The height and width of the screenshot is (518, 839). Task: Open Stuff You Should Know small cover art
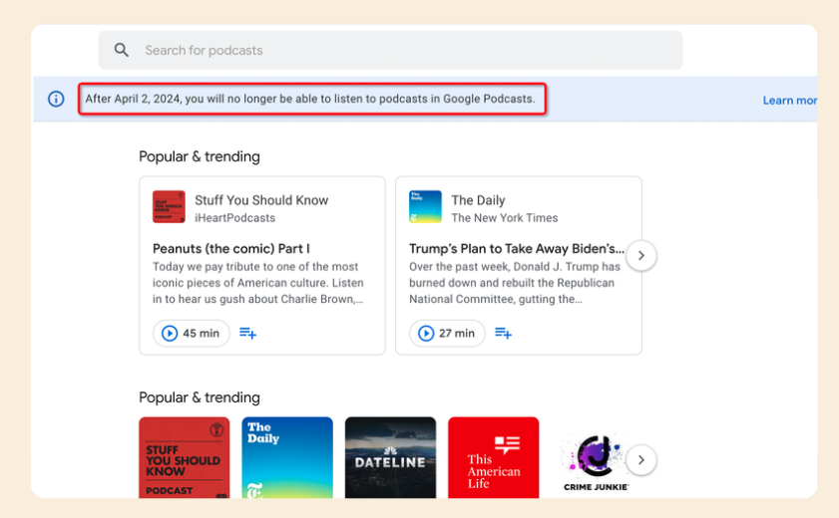point(169,206)
